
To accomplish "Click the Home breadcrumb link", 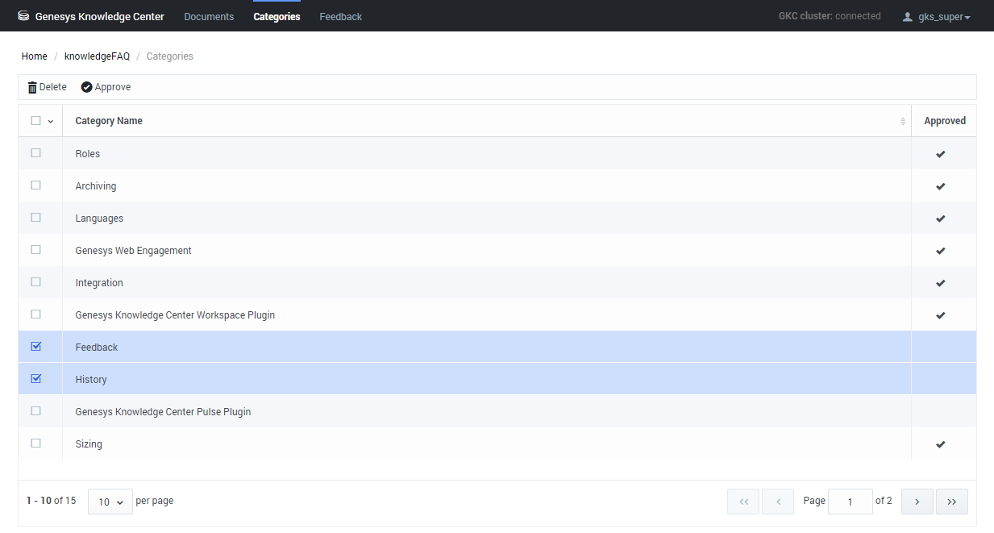I will (x=34, y=56).
